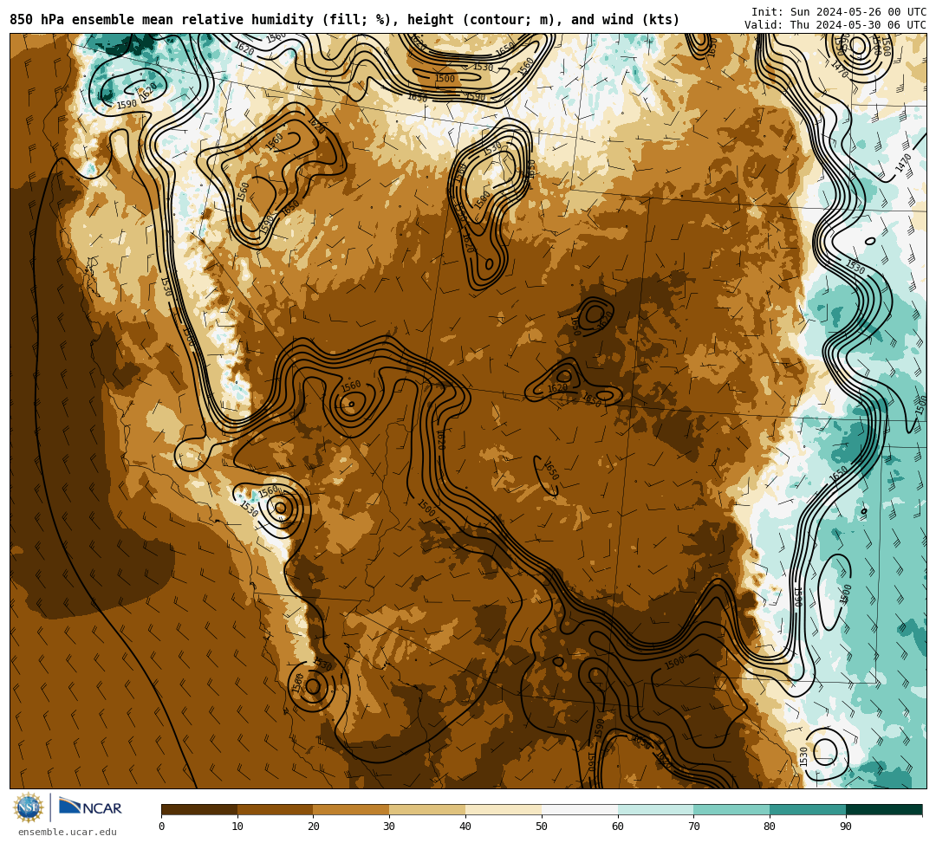This screenshot has width=936, height=843.
Task: Pick the 80–90% dark teal colorbar segment
Action: tap(808, 809)
